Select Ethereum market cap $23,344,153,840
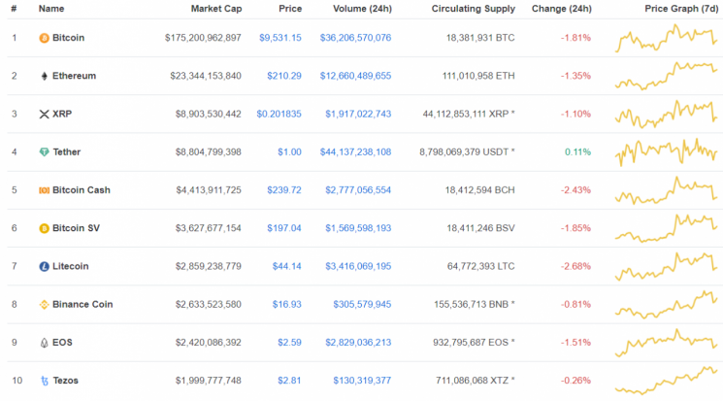Viewport: 723px width, 401px height. coord(206,76)
